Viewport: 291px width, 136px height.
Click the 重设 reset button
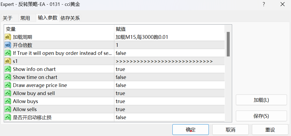tap(270, 130)
